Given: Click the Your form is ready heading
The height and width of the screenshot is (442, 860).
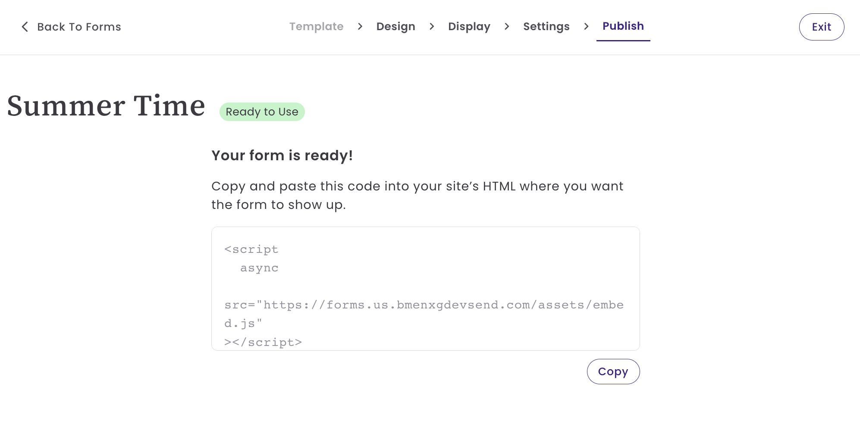Looking at the screenshot, I should (x=282, y=155).
